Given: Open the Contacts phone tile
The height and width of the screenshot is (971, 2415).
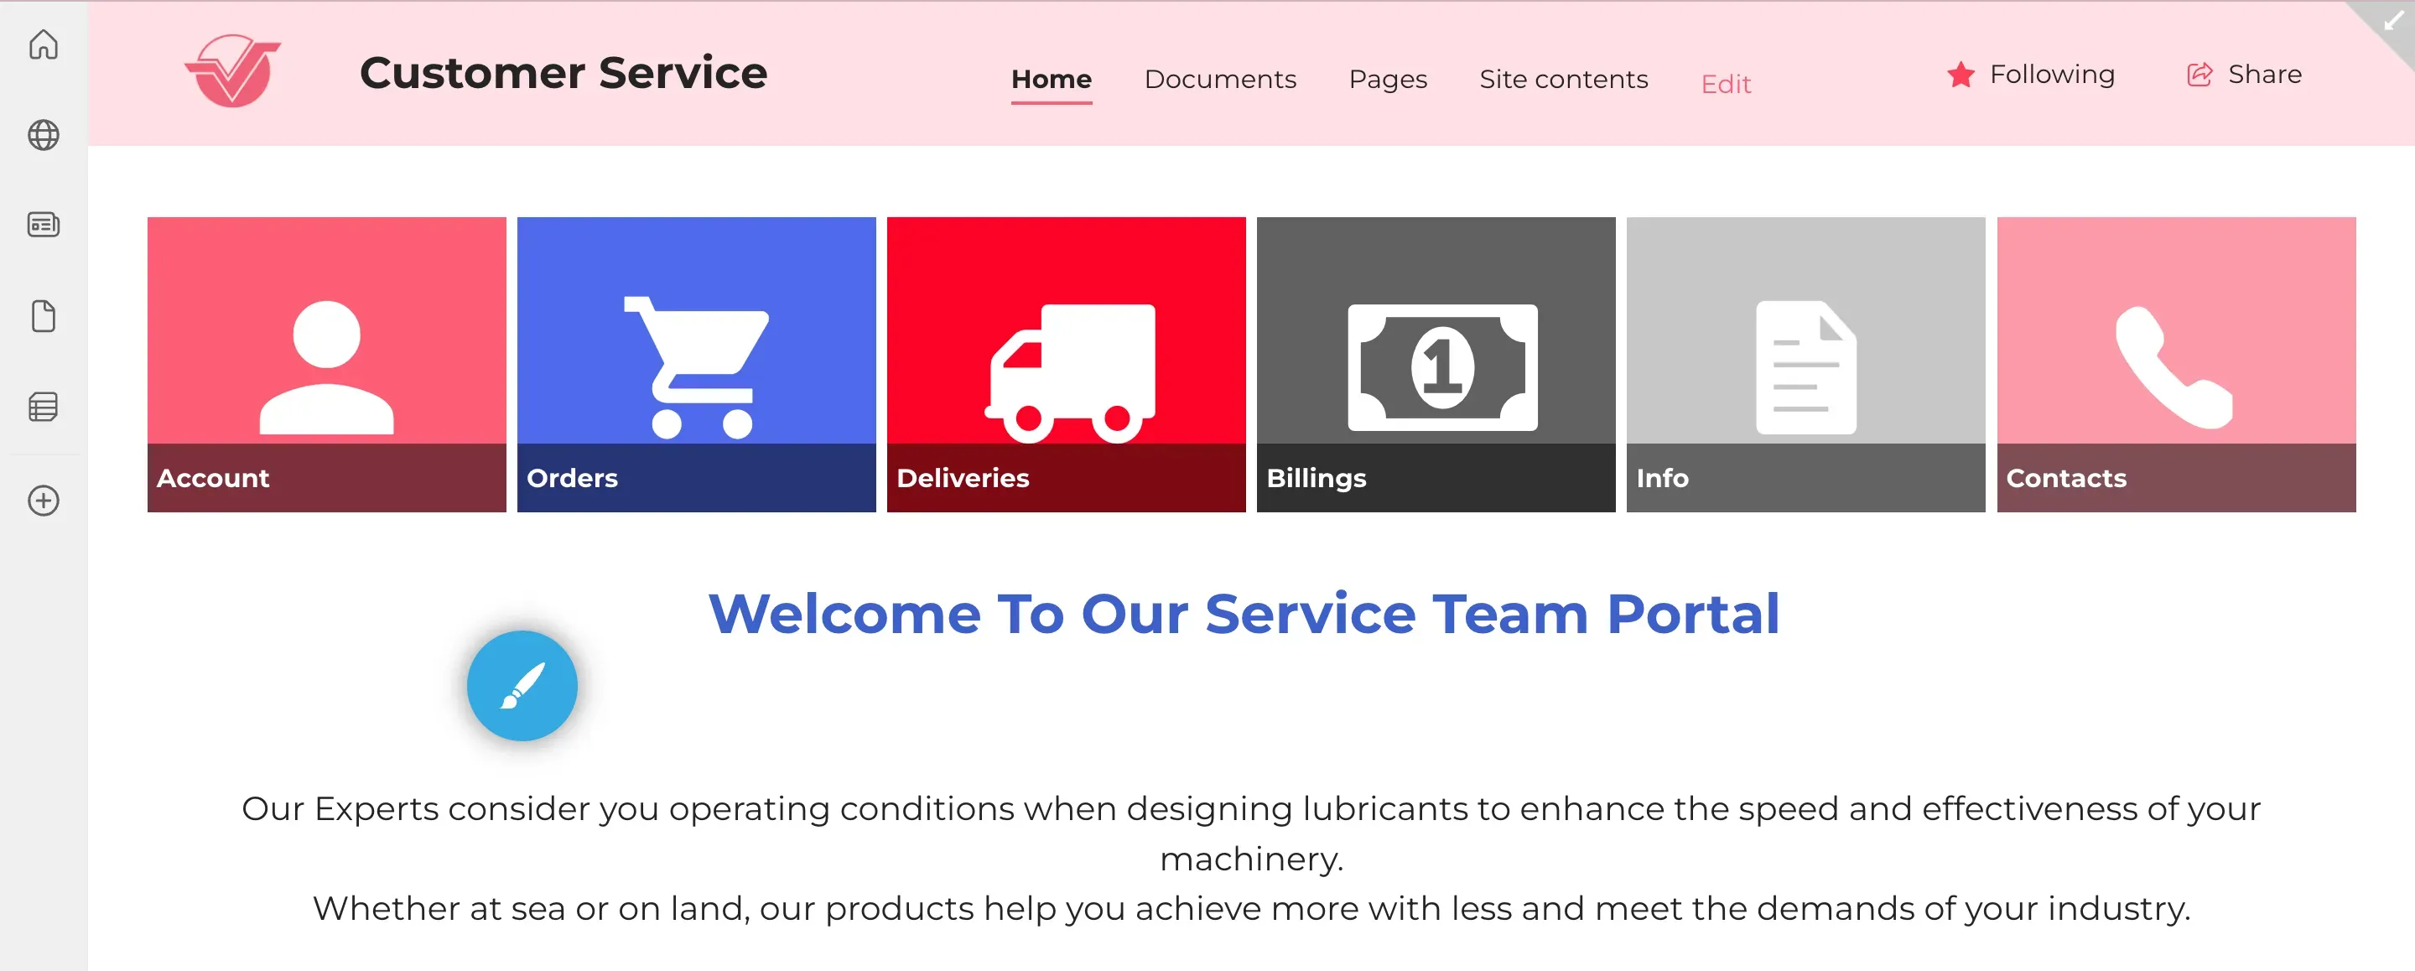Looking at the screenshot, I should click(2176, 365).
